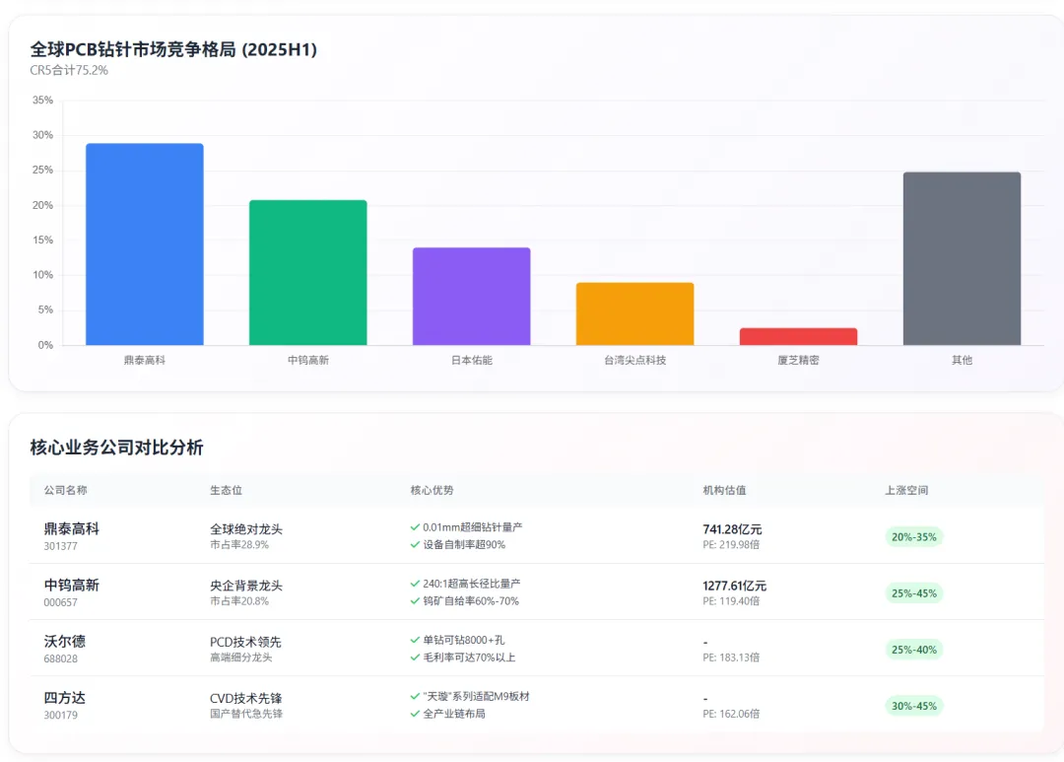Click checkmark beside 单钻可钻8000+孔
Viewport: 1064px width, 762px height.
click(x=415, y=640)
